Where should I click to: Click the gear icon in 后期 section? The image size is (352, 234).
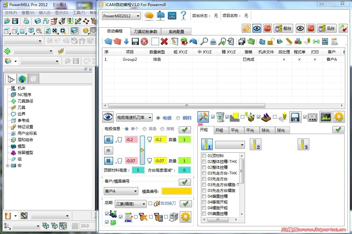point(185,217)
